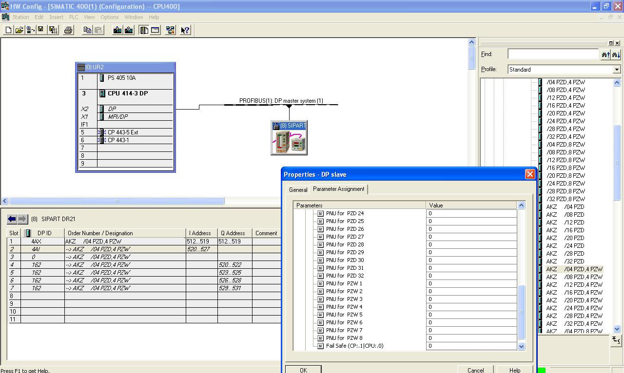This screenshot has height=373, width=624.
Task: Click Cancel in DP slave dialog
Action: 475,370
